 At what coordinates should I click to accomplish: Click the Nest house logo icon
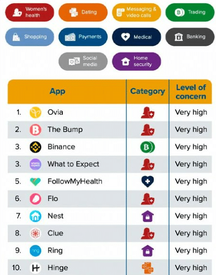click(35, 216)
